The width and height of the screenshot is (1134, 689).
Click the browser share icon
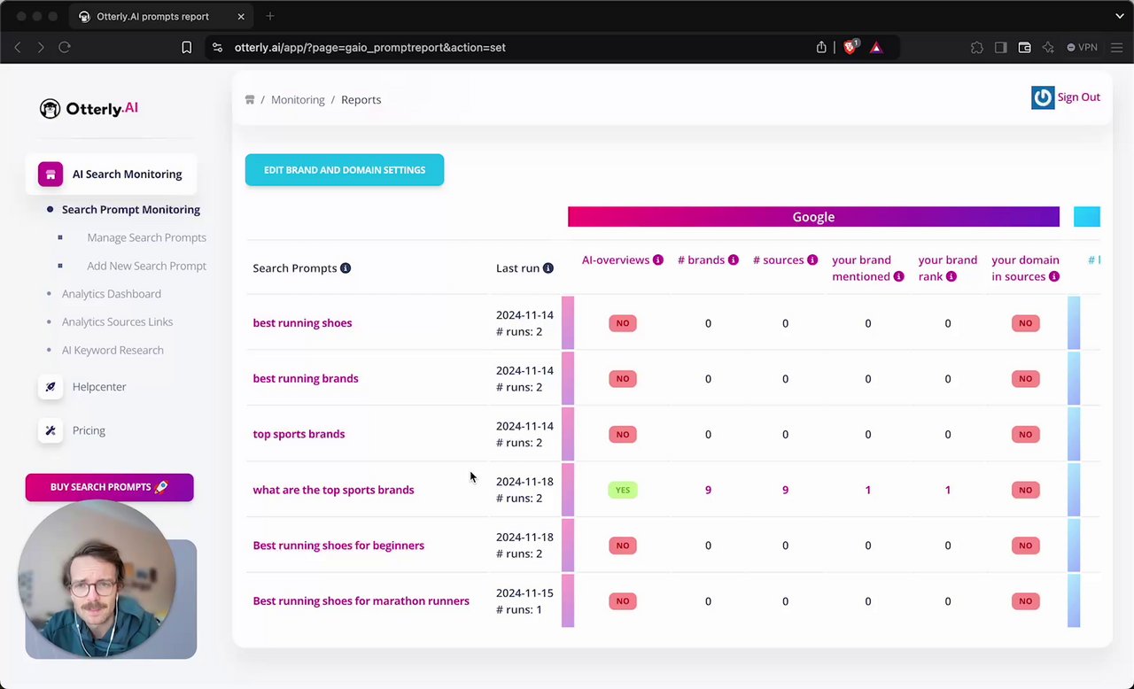[821, 48]
